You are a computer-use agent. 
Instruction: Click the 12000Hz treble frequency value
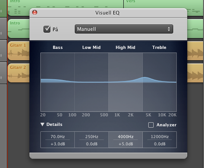pyautogui.click(x=160, y=137)
